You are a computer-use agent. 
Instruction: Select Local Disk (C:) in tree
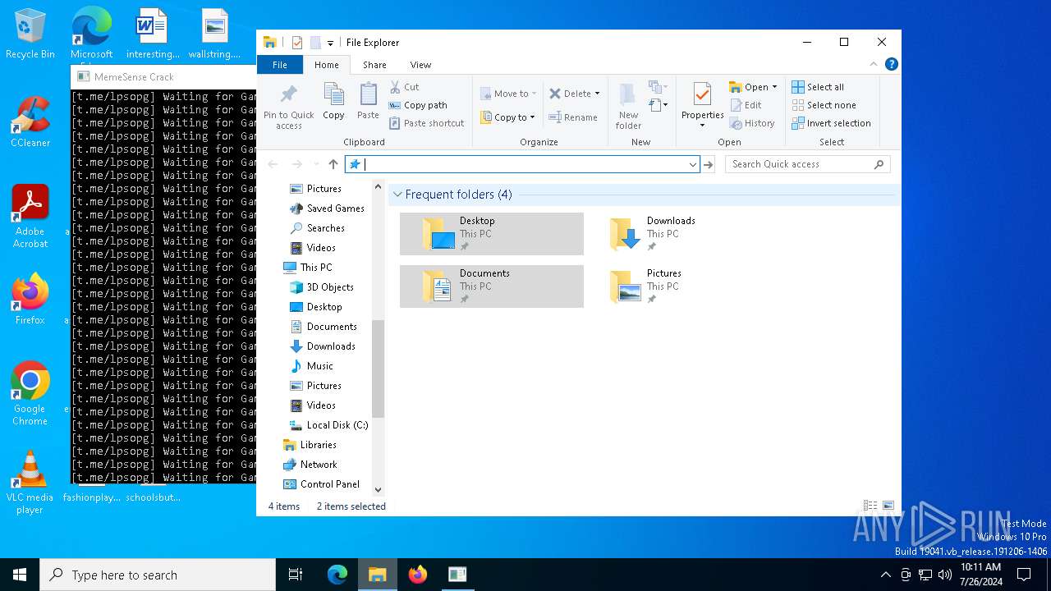click(328, 425)
